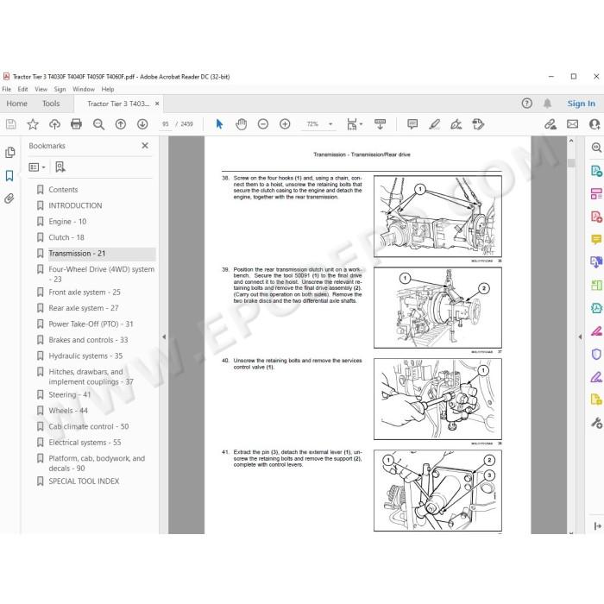604x604 pixels.
Task: Go to next page arrow icon
Action: click(x=142, y=124)
